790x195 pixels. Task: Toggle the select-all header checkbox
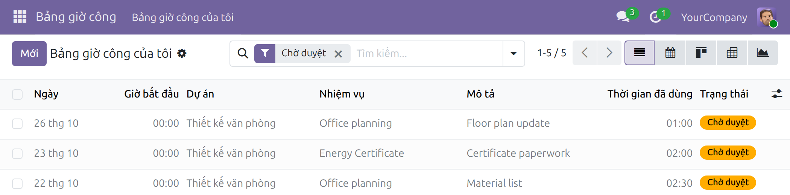(17, 94)
